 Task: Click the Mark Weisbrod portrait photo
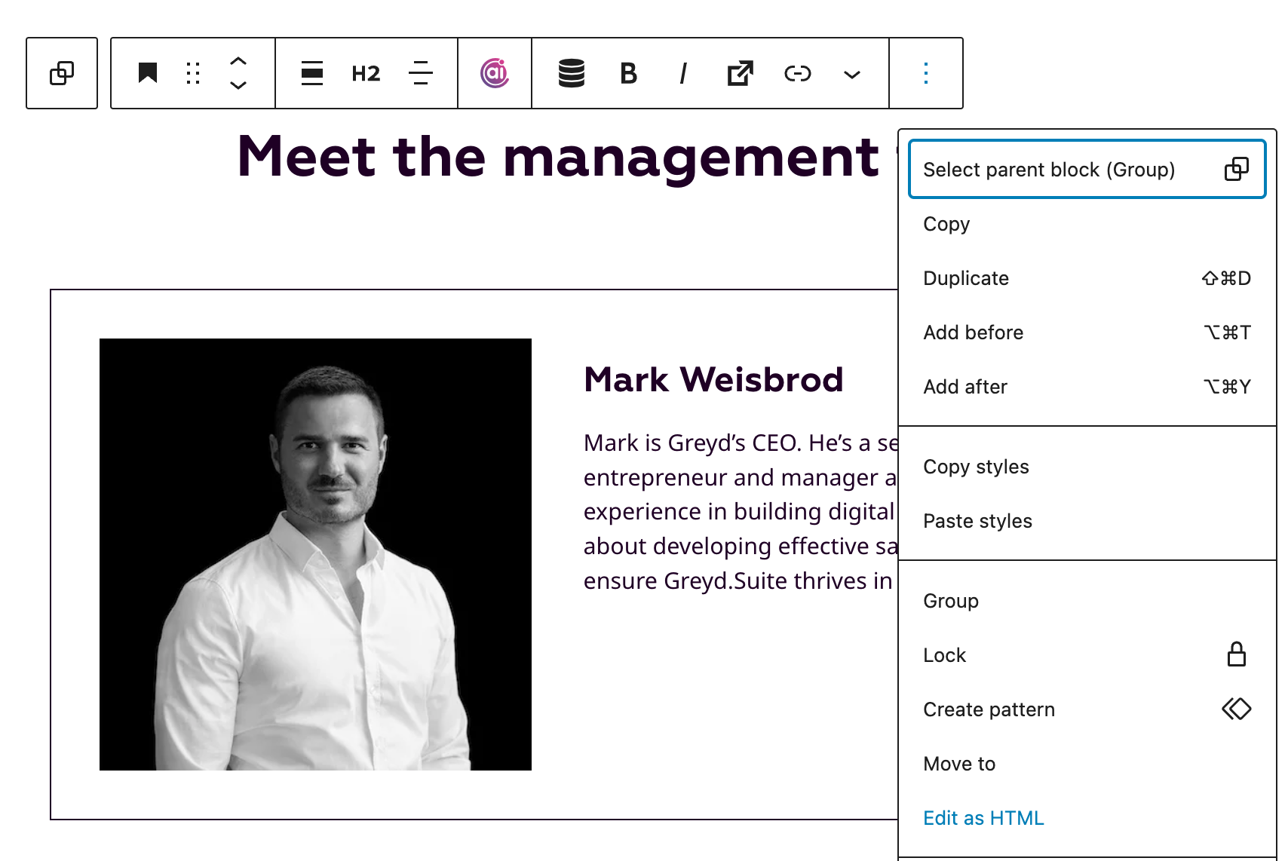pyautogui.click(x=315, y=553)
